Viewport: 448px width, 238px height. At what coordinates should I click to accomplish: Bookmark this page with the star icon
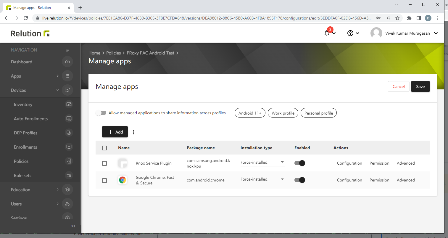point(397,18)
